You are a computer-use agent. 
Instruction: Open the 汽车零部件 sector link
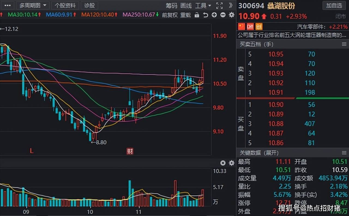[x=311, y=27]
